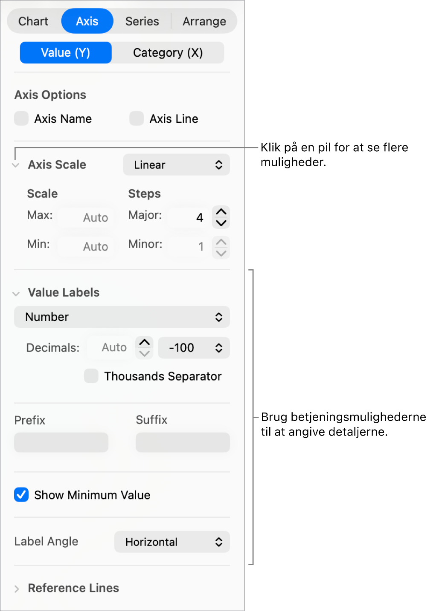Click Minor steps down arrow

pos(221,253)
